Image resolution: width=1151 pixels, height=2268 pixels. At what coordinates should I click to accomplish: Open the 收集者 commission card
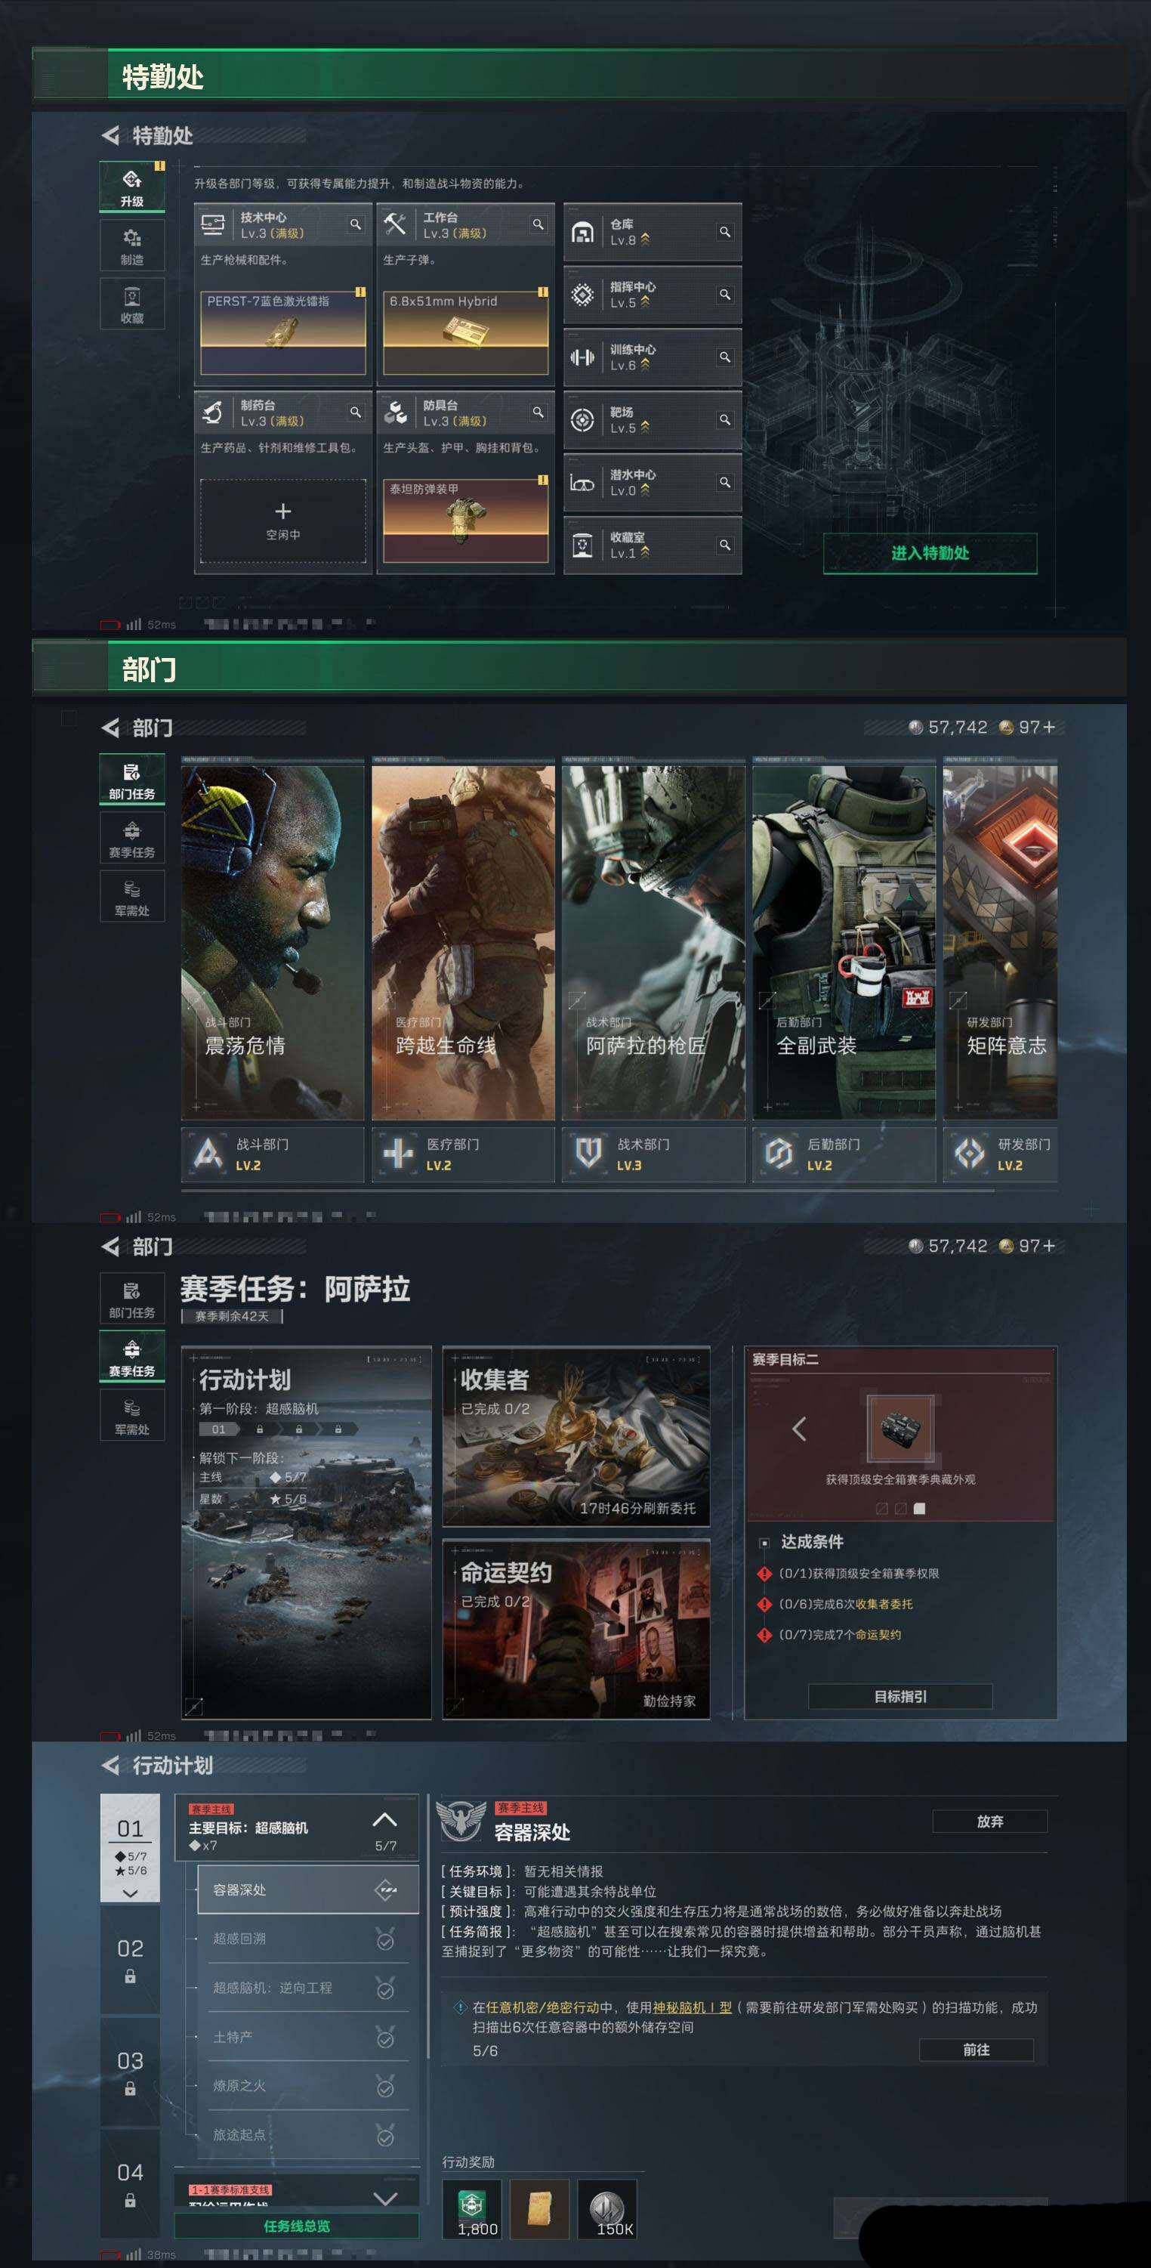(x=576, y=1436)
